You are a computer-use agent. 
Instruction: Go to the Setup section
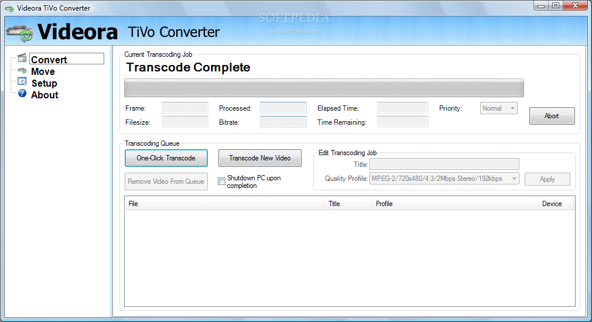44,83
